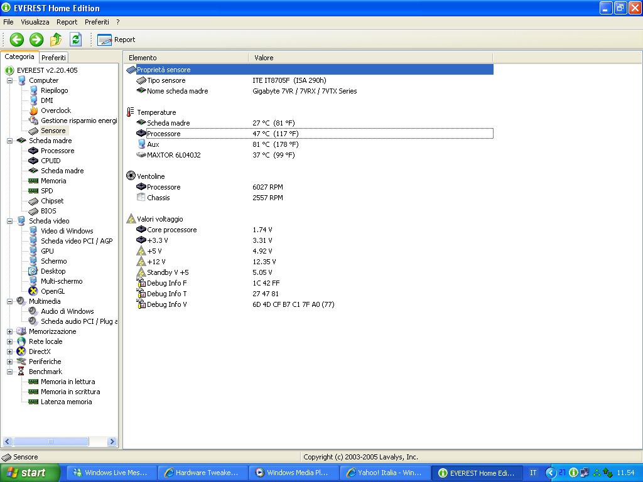Select the OpenGL icon in tree
The image size is (643, 482).
(x=34, y=291)
